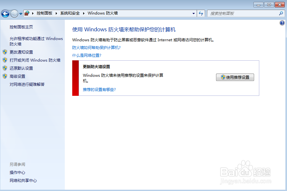Screen dimensions: 287x191
Task: Close the Windows 防火墙 window
Action: tap(280, 5)
